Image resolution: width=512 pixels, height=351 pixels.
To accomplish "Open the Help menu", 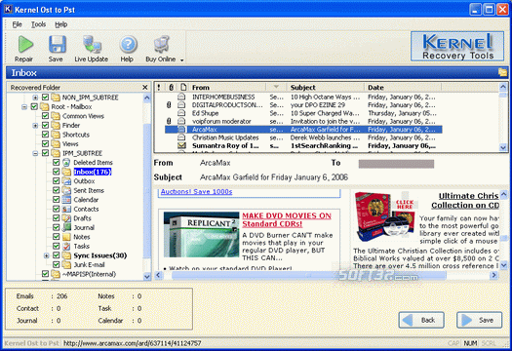I will (60, 24).
